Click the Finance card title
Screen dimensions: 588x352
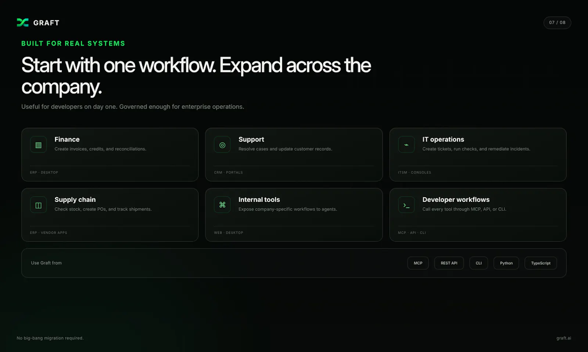coord(67,139)
